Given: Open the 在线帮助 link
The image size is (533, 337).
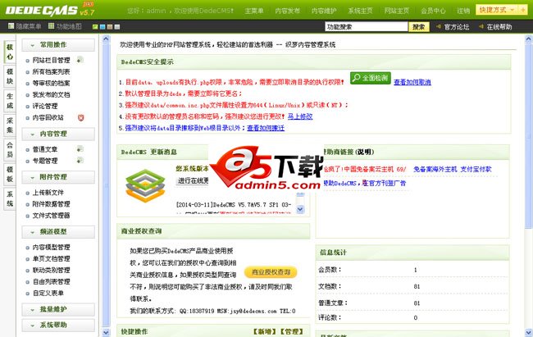Looking at the screenshot, I should [x=499, y=26].
